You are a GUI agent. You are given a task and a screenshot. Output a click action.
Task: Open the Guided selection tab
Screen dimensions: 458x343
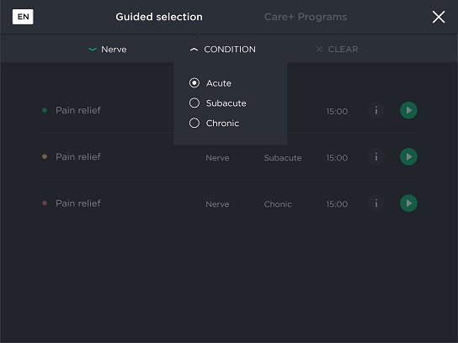pyautogui.click(x=159, y=17)
